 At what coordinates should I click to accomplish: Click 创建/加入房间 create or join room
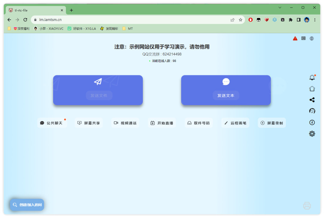coord(27,205)
